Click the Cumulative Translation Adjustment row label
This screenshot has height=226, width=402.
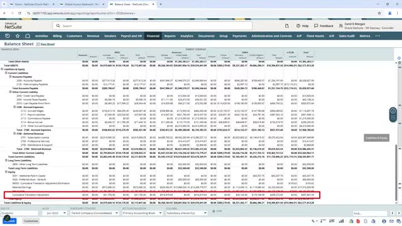click(x=31, y=195)
